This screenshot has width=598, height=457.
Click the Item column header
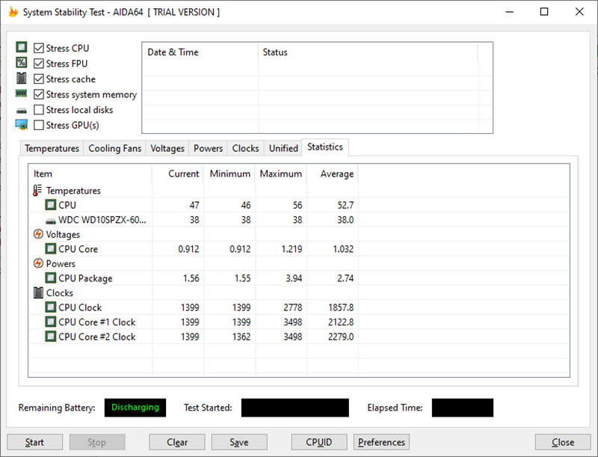click(x=90, y=174)
